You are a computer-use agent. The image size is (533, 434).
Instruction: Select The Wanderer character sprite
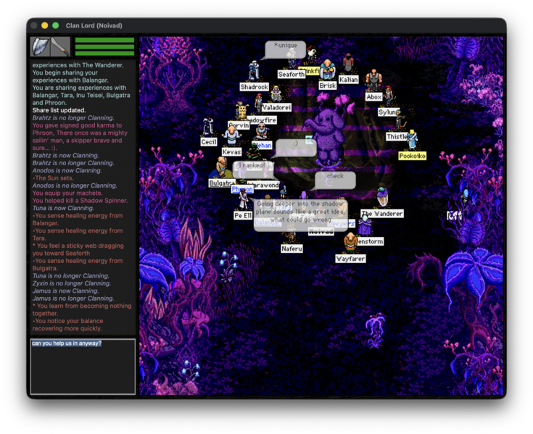click(x=382, y=197)
